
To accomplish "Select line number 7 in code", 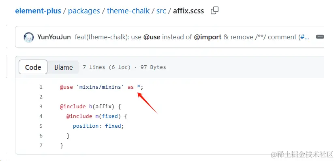I will 41,145.
